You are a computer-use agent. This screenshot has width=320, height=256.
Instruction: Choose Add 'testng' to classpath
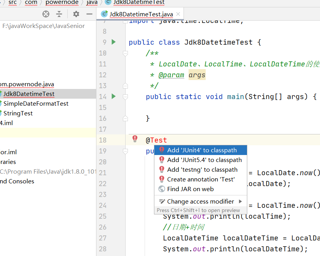(201, 170)
